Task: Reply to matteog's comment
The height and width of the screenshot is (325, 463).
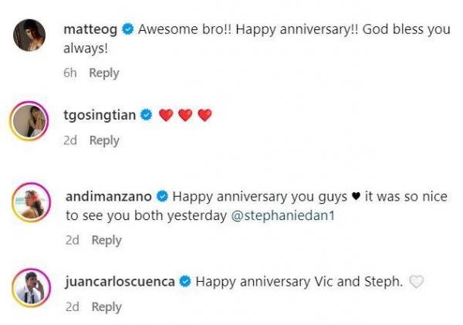Action: (104, 73)
